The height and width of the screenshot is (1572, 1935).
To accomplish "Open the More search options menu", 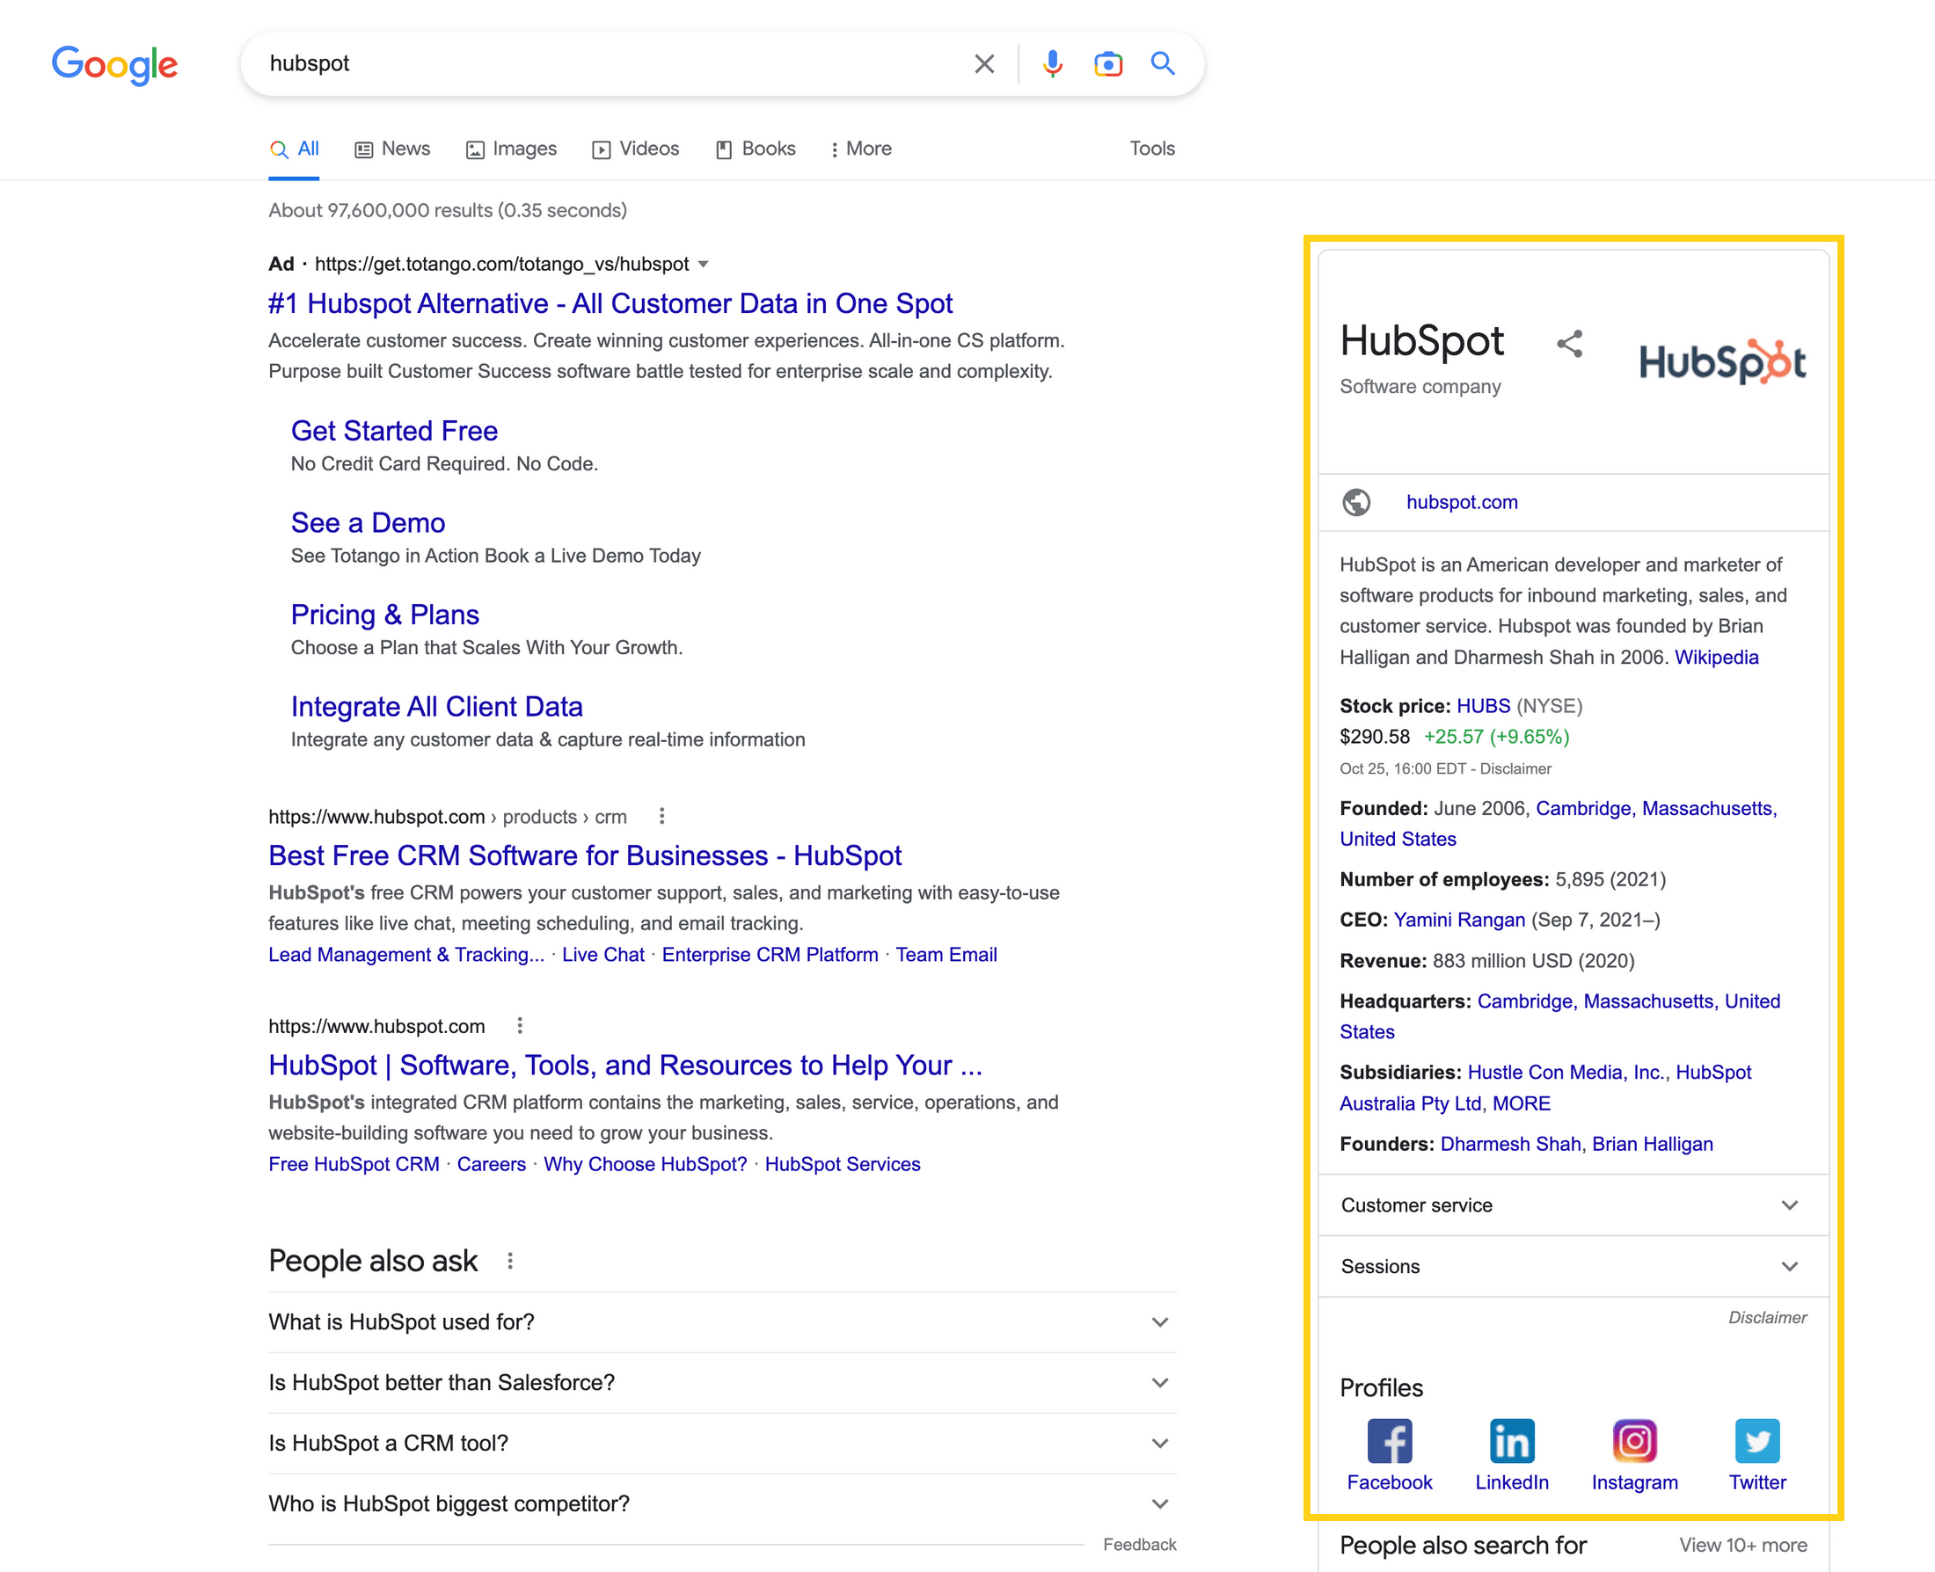I will tap(860, 149).
